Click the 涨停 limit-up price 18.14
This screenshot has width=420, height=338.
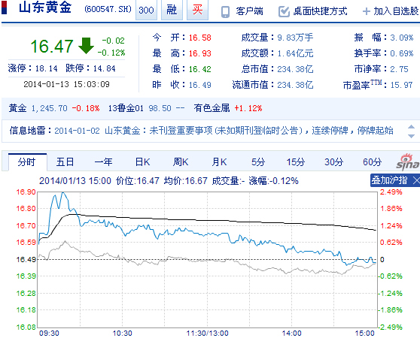47,68
